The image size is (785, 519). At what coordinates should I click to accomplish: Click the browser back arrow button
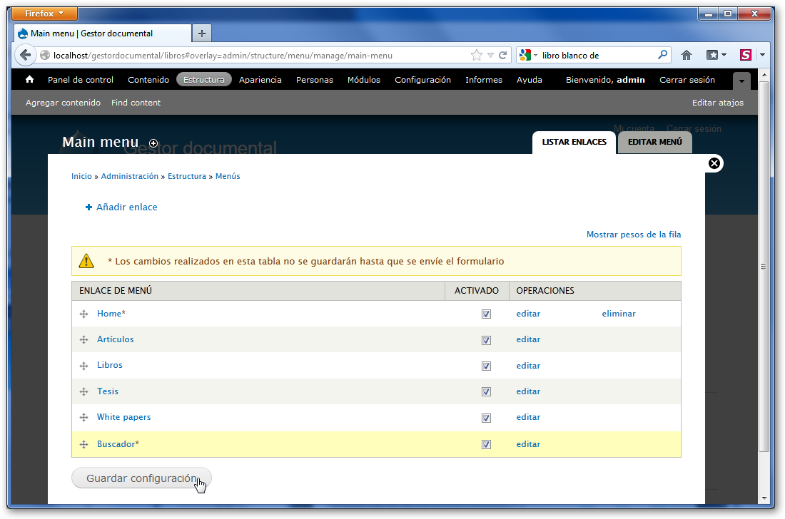(26, 55)
